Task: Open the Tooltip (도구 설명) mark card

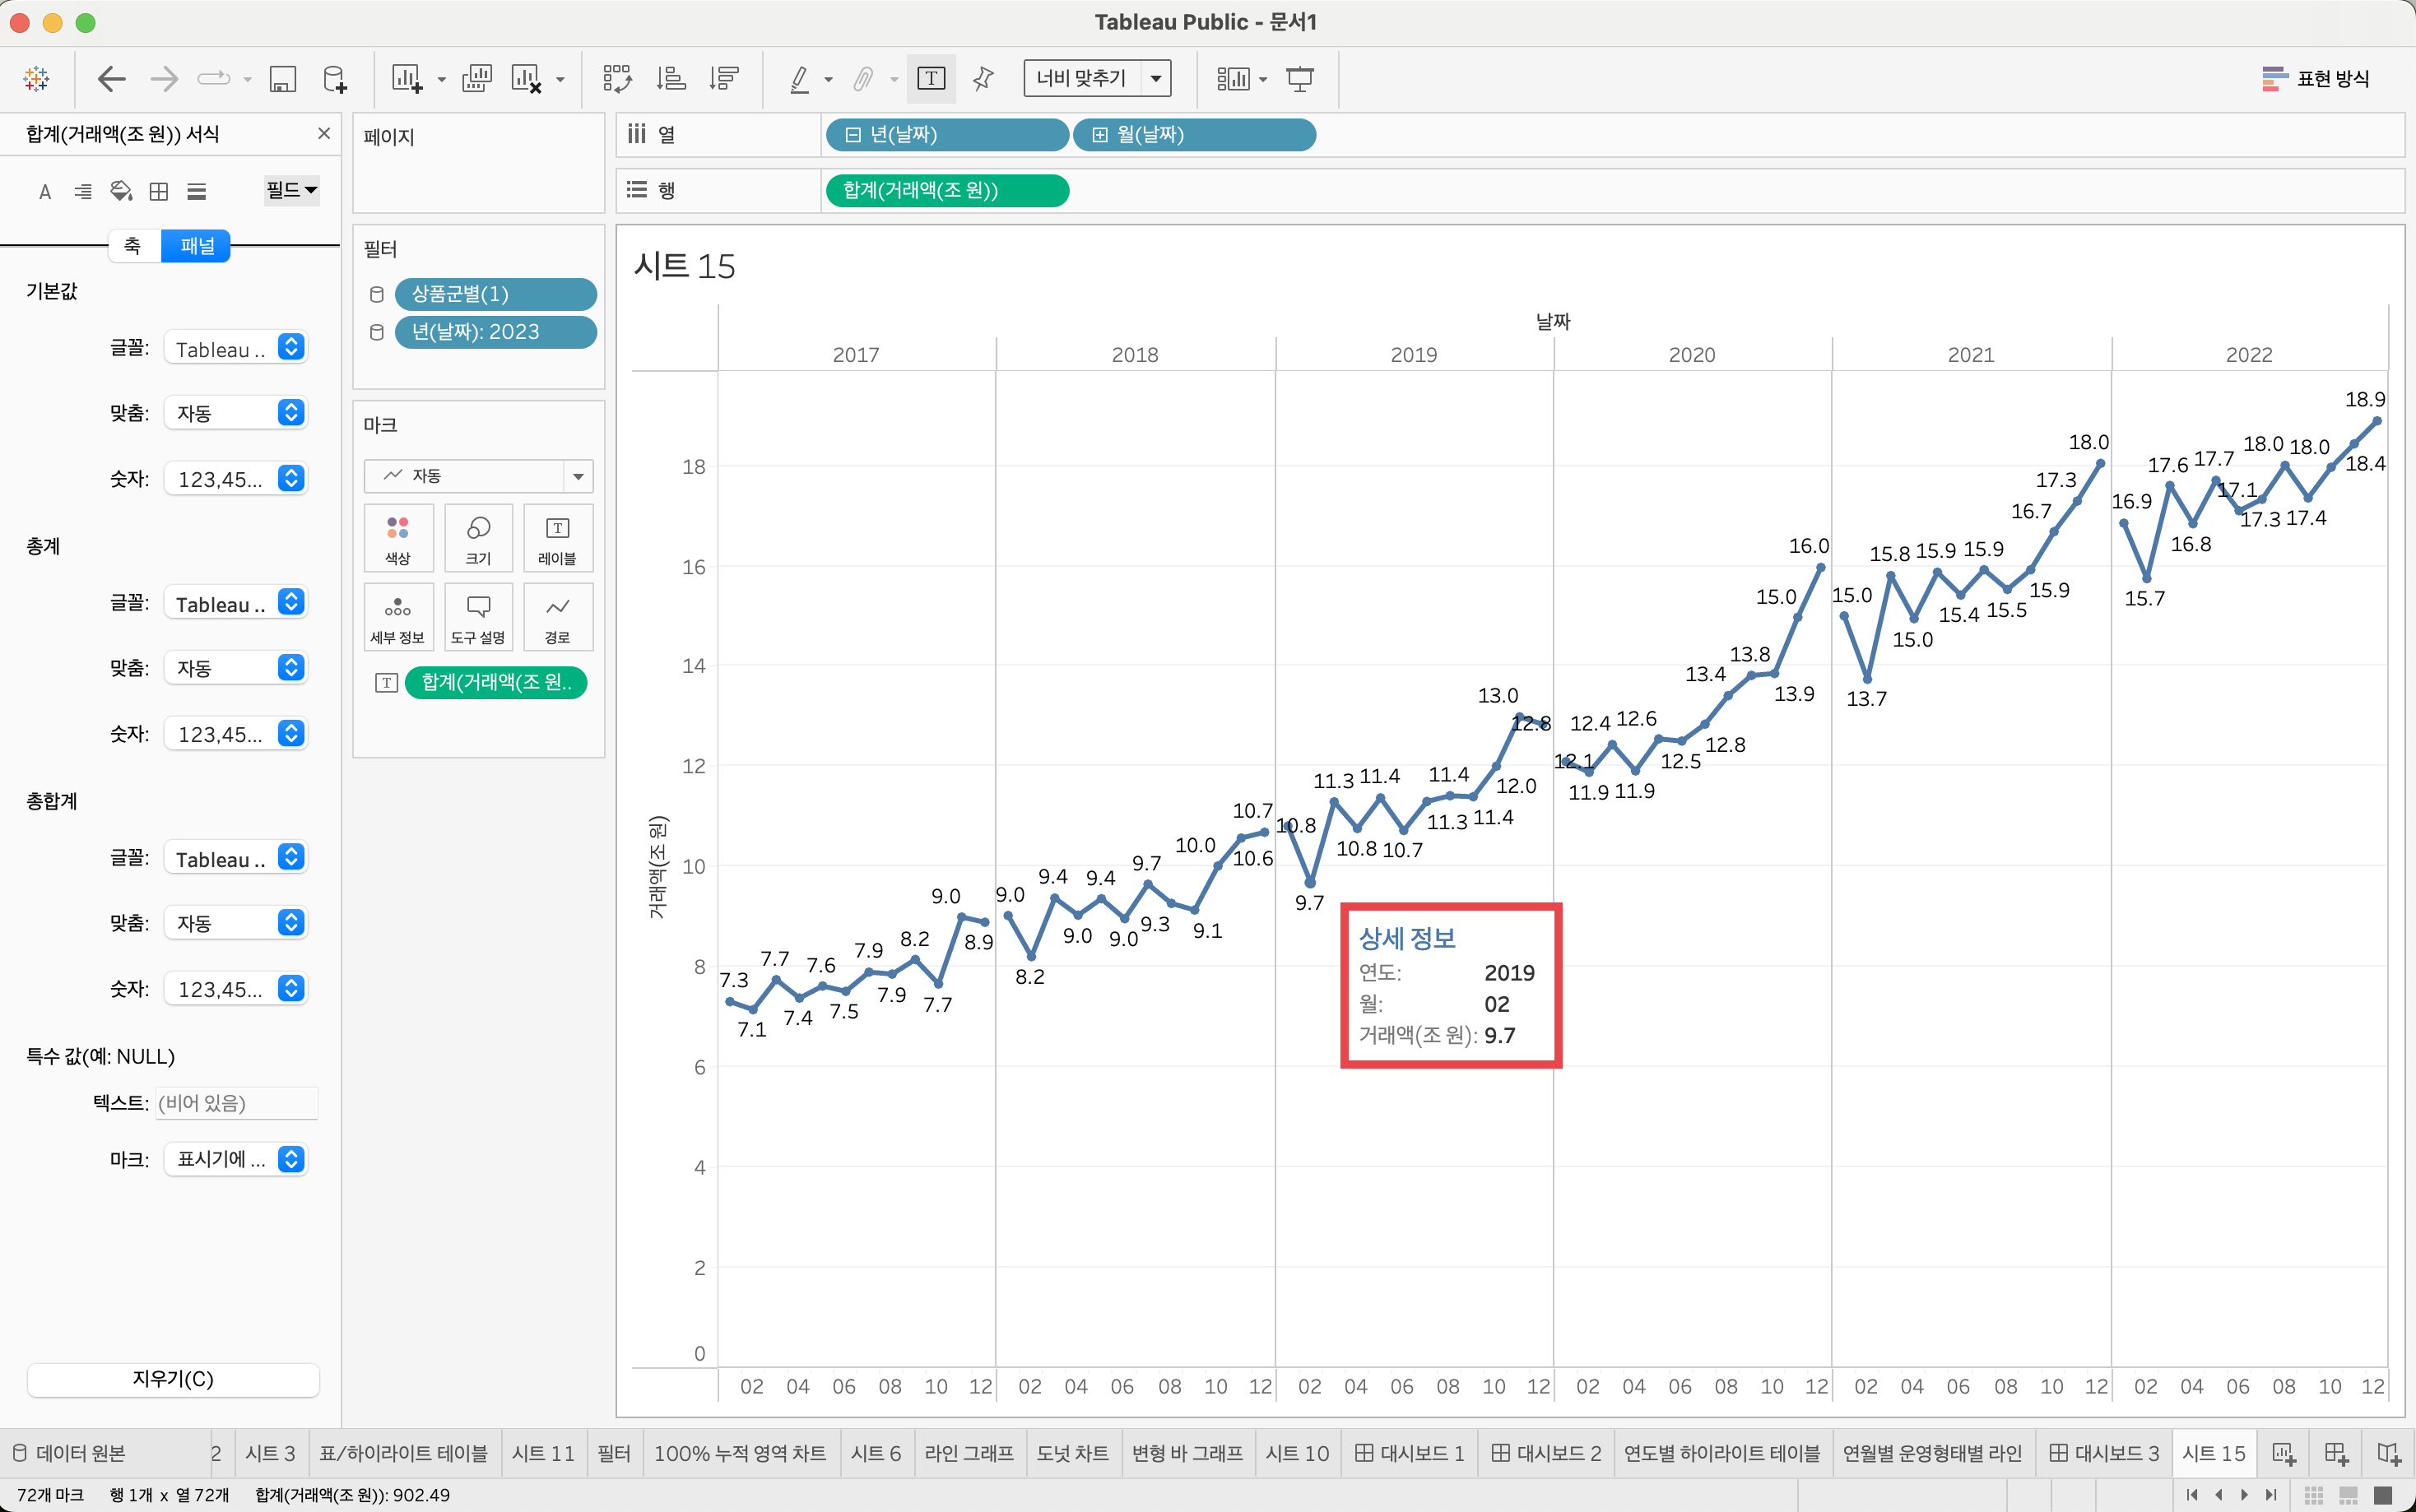Action: click(x=478, y=618)
